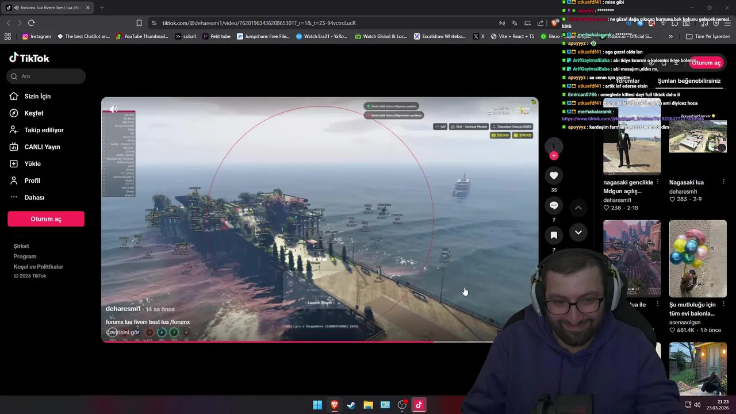736x414 pixels.
Task: Close the forumx lua browser tab
Action: click(x=87, y=7)
